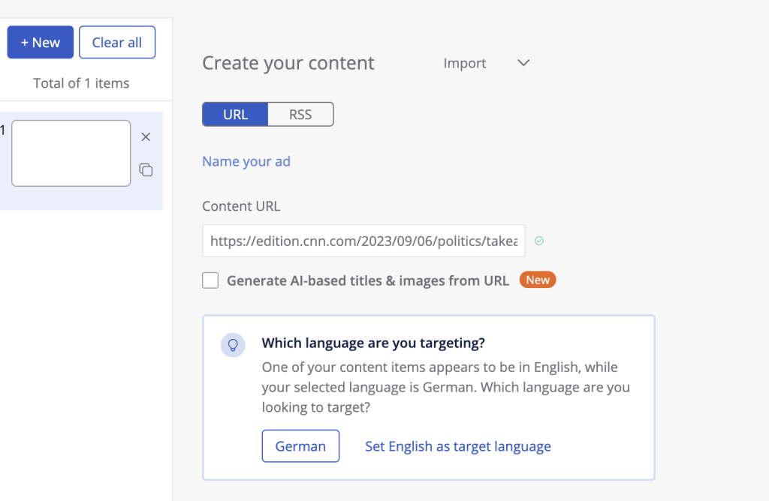Select the URL tab

(x=235, y=115)
